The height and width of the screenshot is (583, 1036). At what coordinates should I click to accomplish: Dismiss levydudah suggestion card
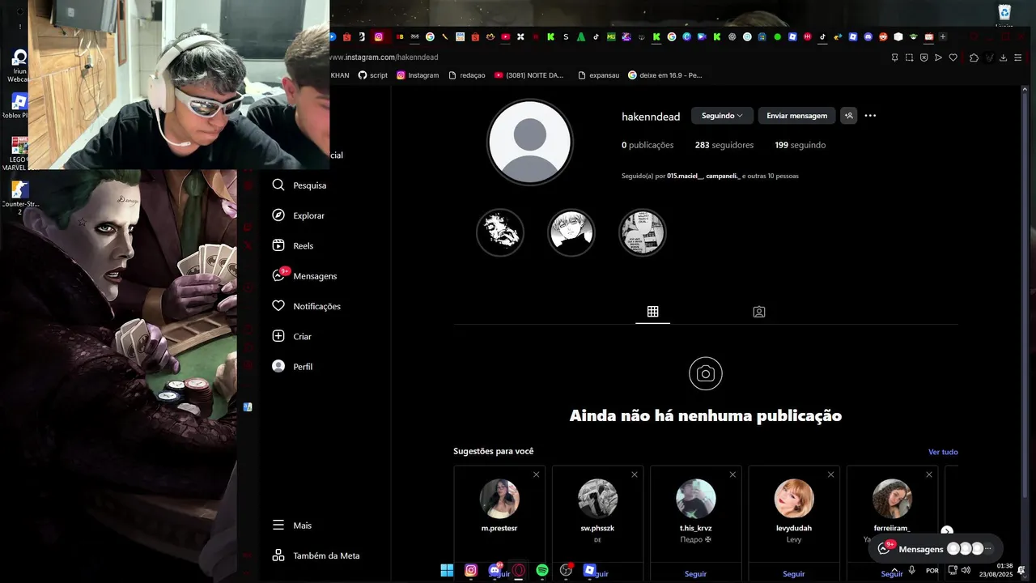click(830, 474)
